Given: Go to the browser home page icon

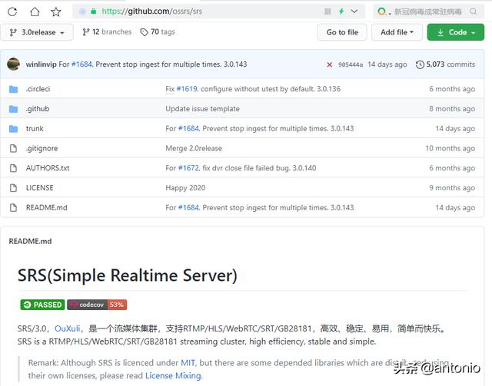Looking at the screenshot, I should 35,12.
